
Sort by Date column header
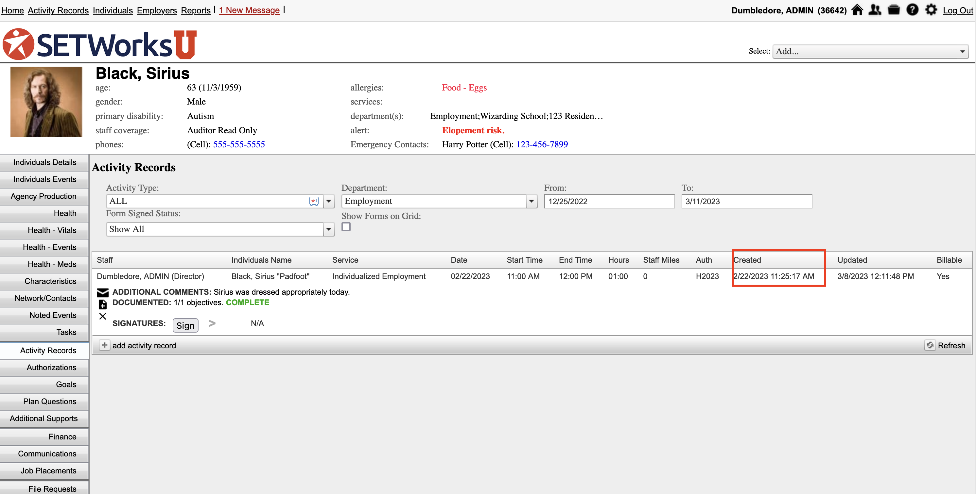pos(459,260)
